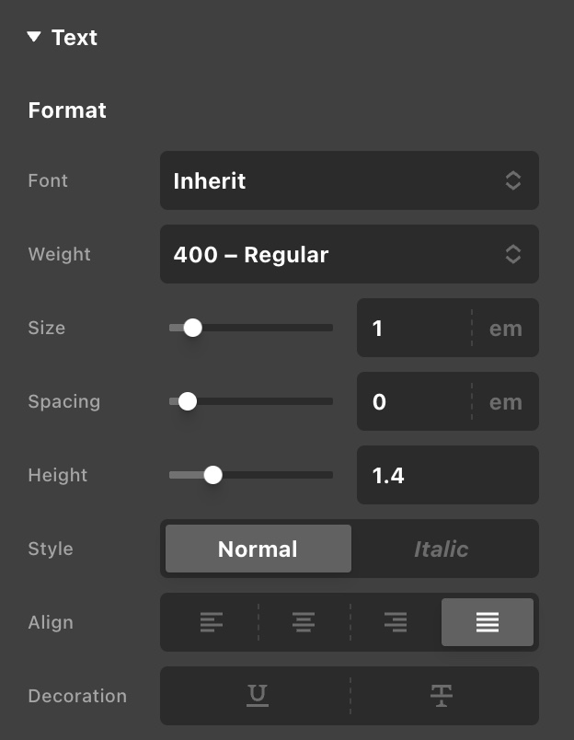Viewport: 574px width, 740px height.
Task: Select justify text alignment icon
Action: (488, 623)
